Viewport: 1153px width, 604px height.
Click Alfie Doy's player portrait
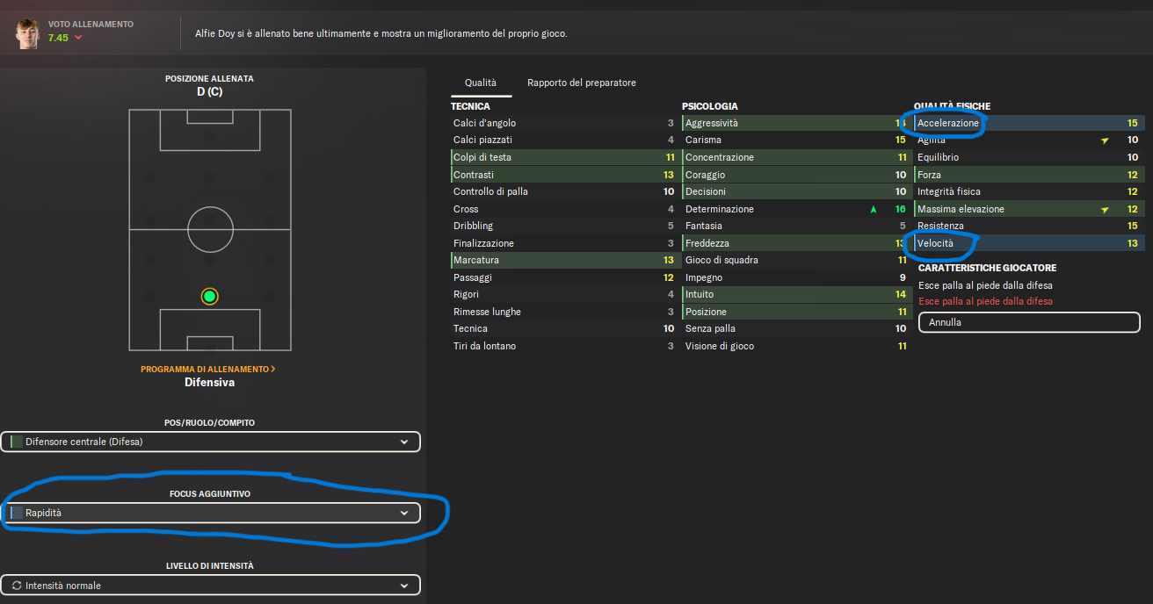click(27, 32)
